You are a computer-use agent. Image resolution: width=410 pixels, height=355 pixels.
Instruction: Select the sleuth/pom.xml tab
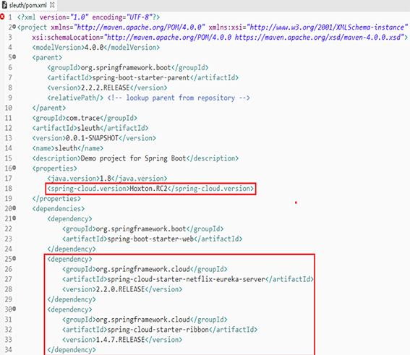pyautogui.click(x=28, y=5)
